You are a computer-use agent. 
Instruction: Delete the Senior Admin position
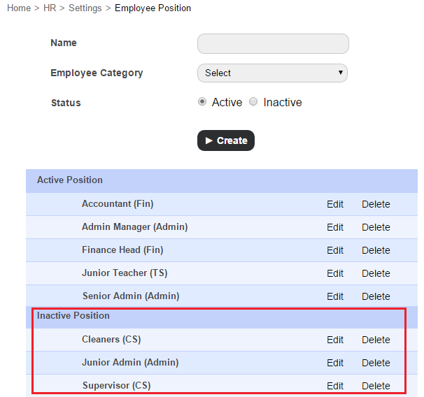click(376, 296)
